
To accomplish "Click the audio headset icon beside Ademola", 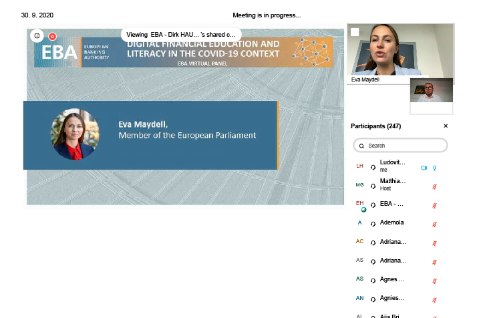I will 373,224.
